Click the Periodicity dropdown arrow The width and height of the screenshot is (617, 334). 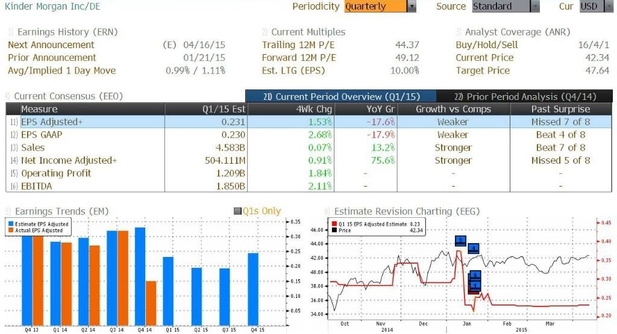[x=412, y=6]
